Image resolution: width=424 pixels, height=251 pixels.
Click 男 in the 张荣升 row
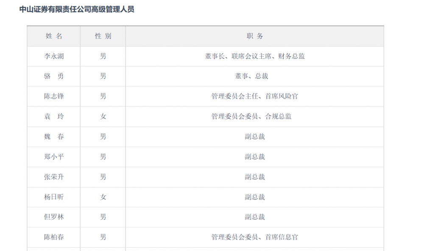pyautogui.click(x=103, y=177)
